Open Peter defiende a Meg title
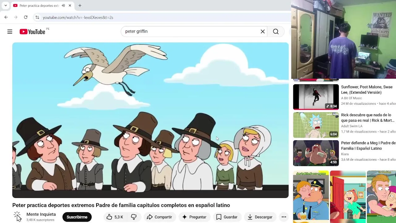Screen dimensions: 396x223 (x=368, y=146)
